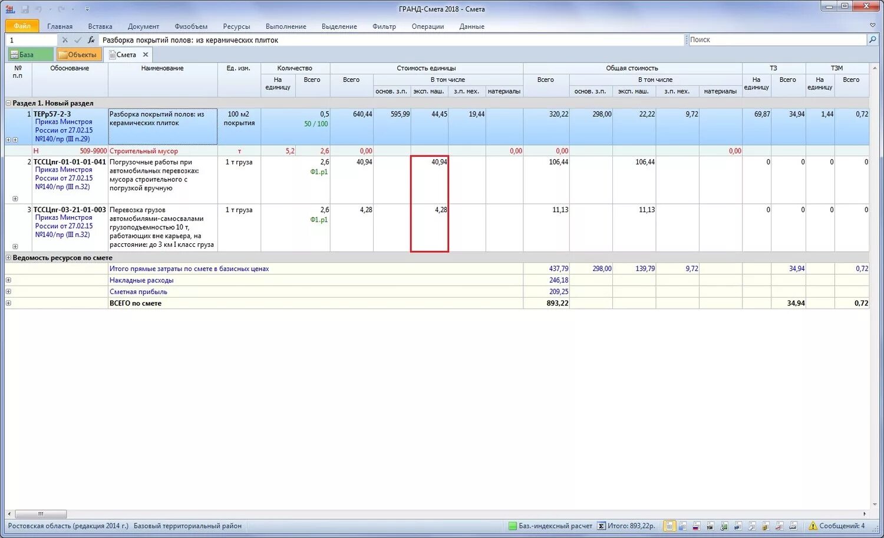
Task: Click the sigma Итого total icon
Action: click(x=601, y=526)
